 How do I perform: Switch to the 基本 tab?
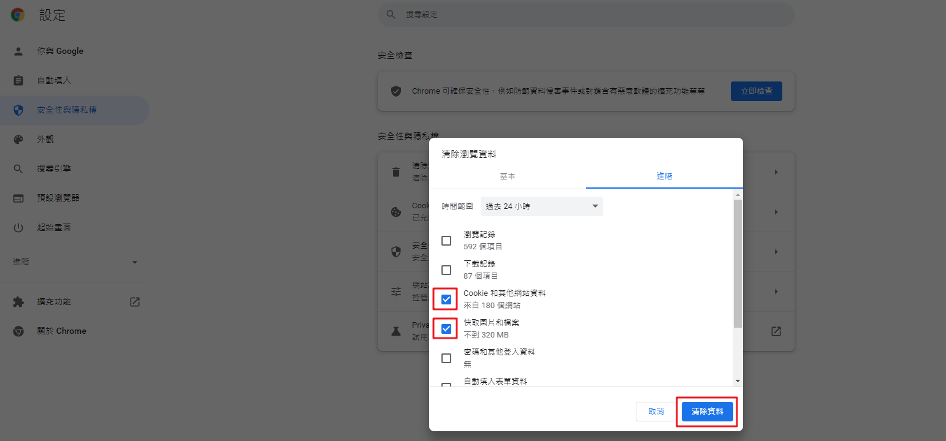[x=508, y=176]
